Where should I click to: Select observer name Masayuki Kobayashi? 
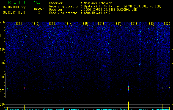(99, 3)
